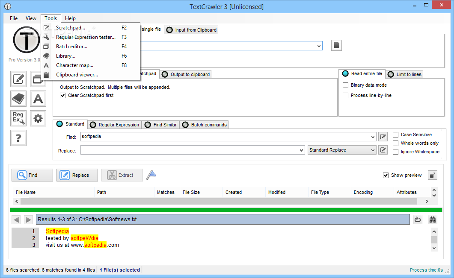Click the Results 1-3 of 3 path bar
The image size is (454, 278).
[x=223, y=219]
